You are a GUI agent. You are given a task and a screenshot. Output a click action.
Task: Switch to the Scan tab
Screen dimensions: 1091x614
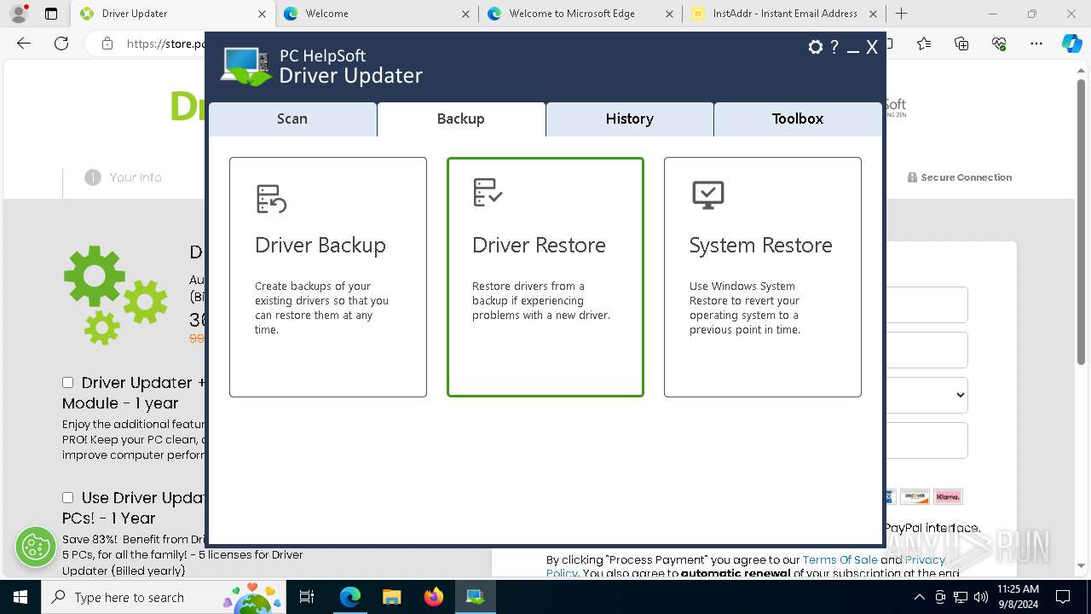pos(292,119)
